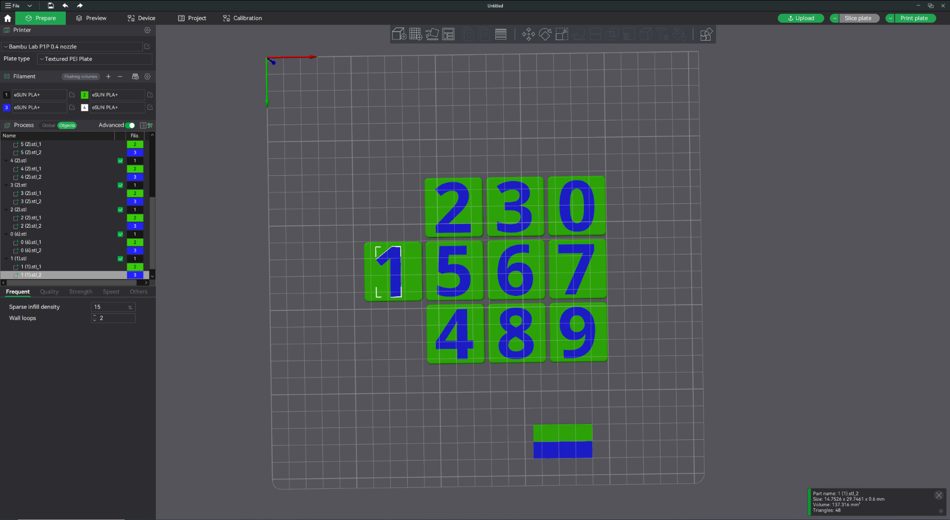Click the compare presets icon

[x=150, y=125]
